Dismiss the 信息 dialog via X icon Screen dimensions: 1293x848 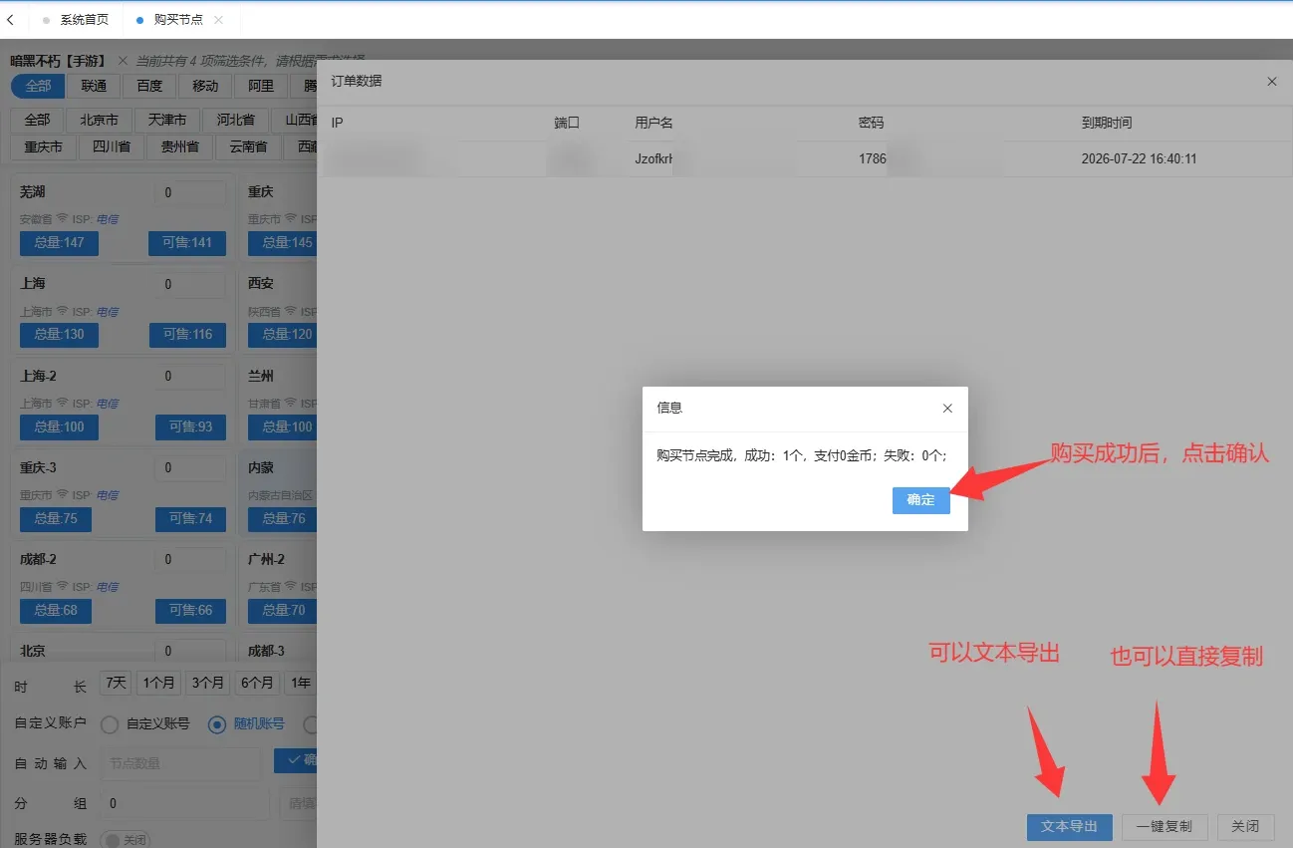click(947, 409)
